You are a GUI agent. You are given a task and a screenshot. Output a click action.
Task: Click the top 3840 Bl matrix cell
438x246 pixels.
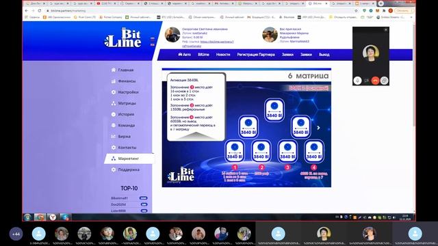[274, 110]
